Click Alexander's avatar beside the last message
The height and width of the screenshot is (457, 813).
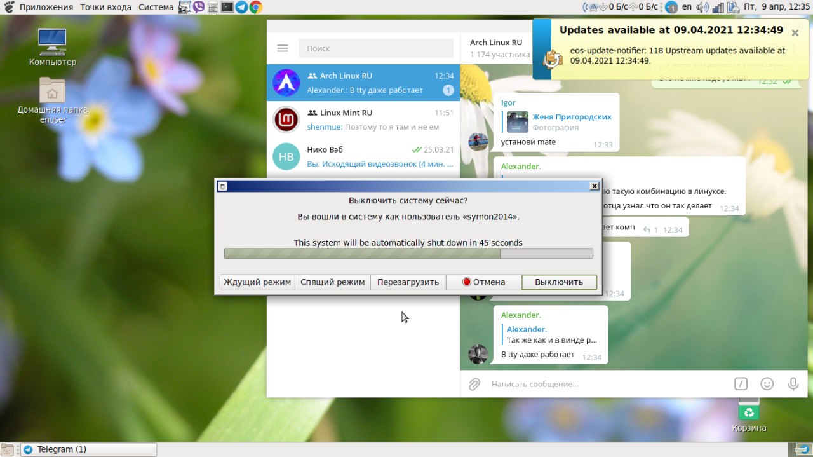coord(478,355)
